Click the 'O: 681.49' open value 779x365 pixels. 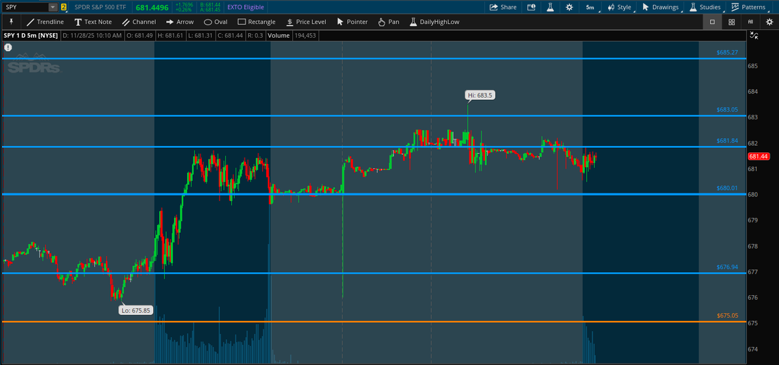tap(140, 36)
